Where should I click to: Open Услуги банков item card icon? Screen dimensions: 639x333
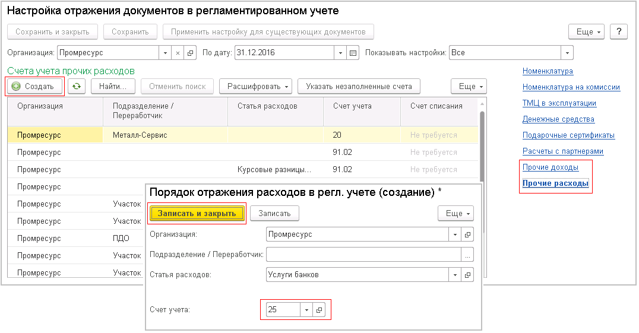tap(467, 275)
